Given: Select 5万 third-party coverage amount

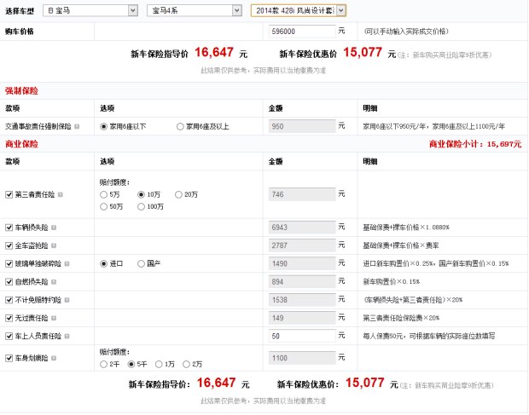Looking at the screenshot, I should click(x=103, y=194).
